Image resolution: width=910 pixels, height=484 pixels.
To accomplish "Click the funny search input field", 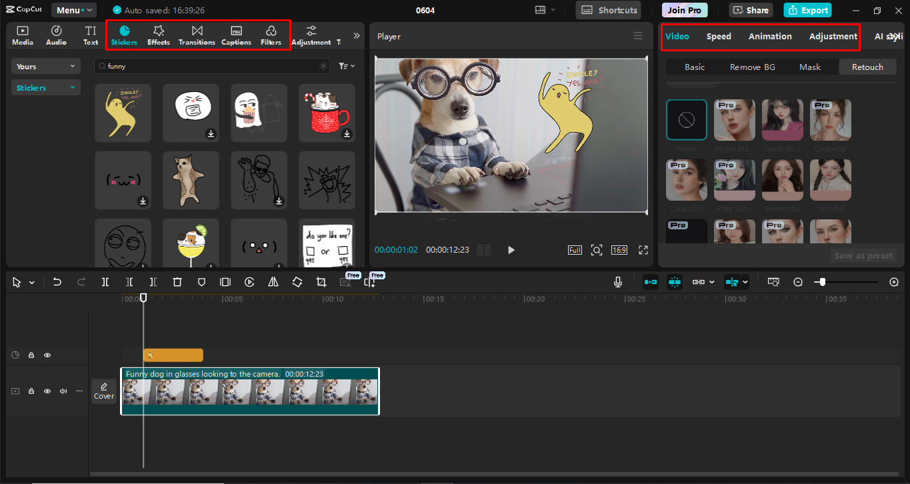I will 211,66.
